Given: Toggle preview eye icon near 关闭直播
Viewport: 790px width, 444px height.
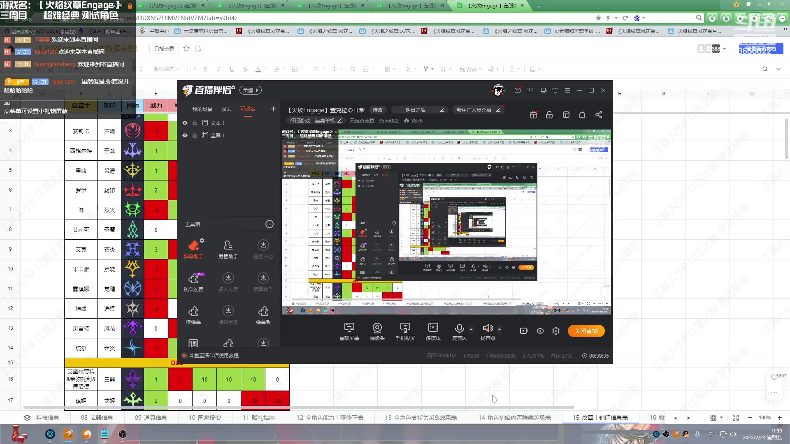Looking at the screenshot, I should [x=540, y=331].
